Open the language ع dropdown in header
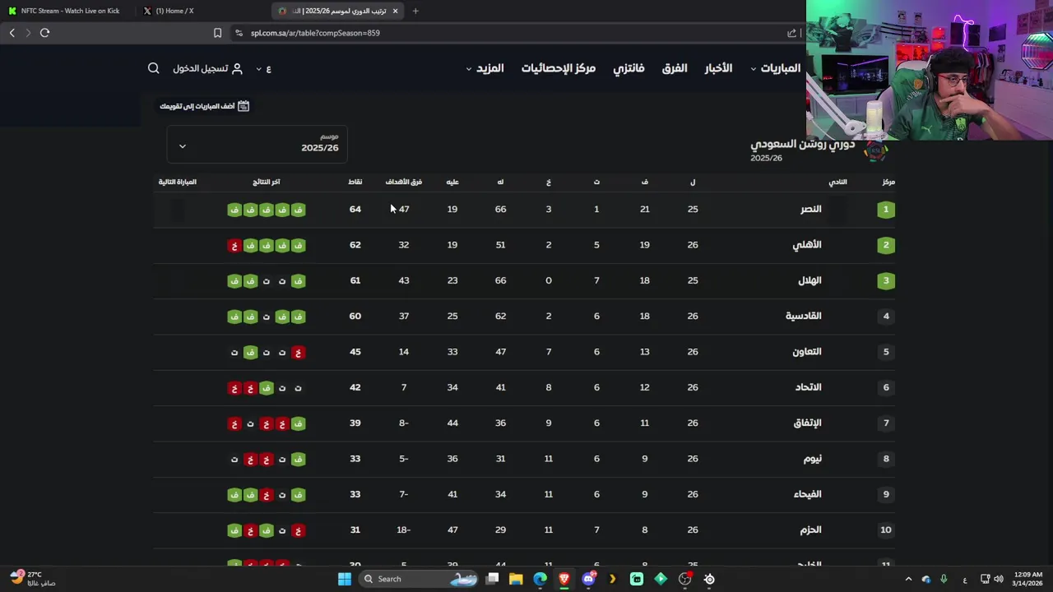The width and height of the screenshot is (1053, 592). (x=263, y=68)
